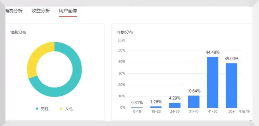This screenshot has height=126, width=259.
Task: Click the 10.64% data label
Action: [194, 91]
